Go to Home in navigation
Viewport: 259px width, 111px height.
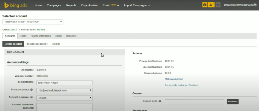(x=38, y=5)
